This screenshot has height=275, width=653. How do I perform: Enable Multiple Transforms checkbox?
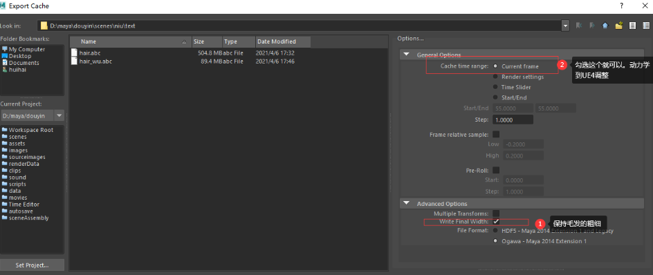496,213
